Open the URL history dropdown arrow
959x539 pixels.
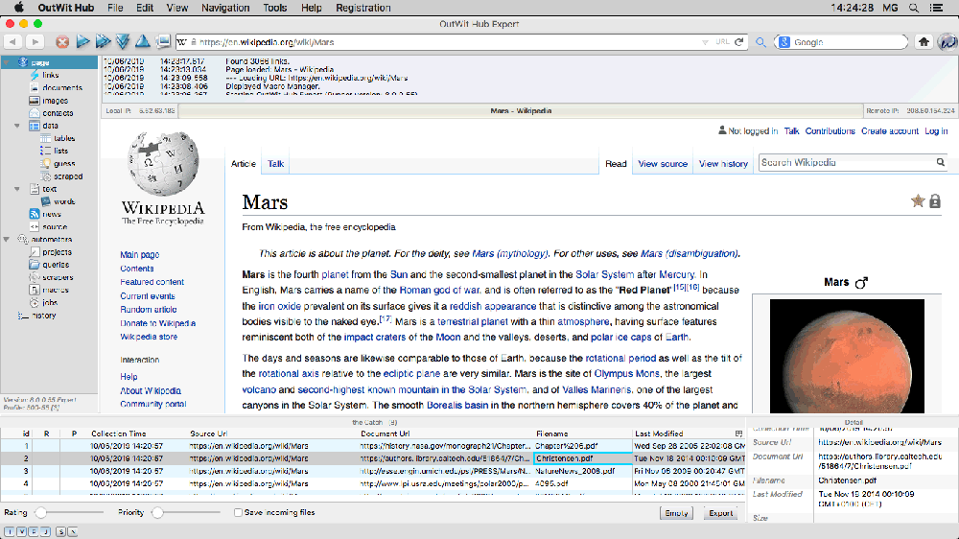pos(705,42)
